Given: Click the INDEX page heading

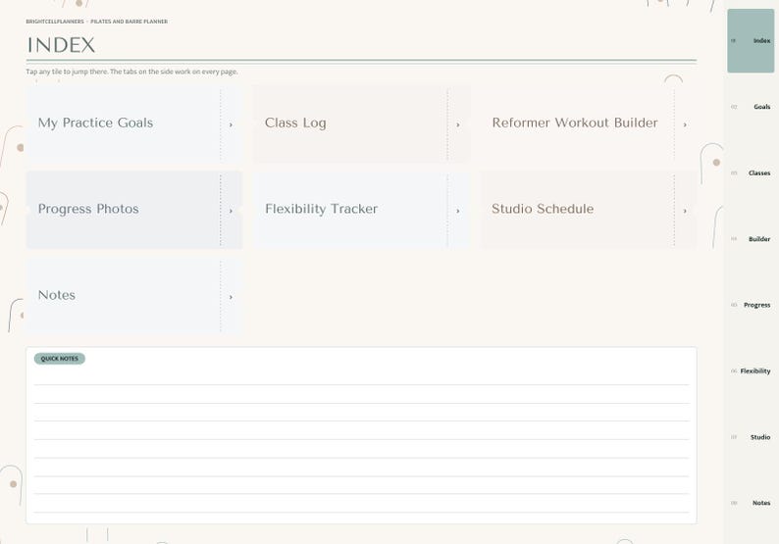Looking at the screenshot, I should 61,45.
